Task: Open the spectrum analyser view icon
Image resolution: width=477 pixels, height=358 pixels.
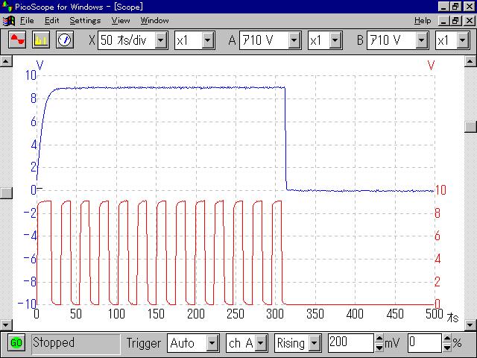Action: pos(41,40)
